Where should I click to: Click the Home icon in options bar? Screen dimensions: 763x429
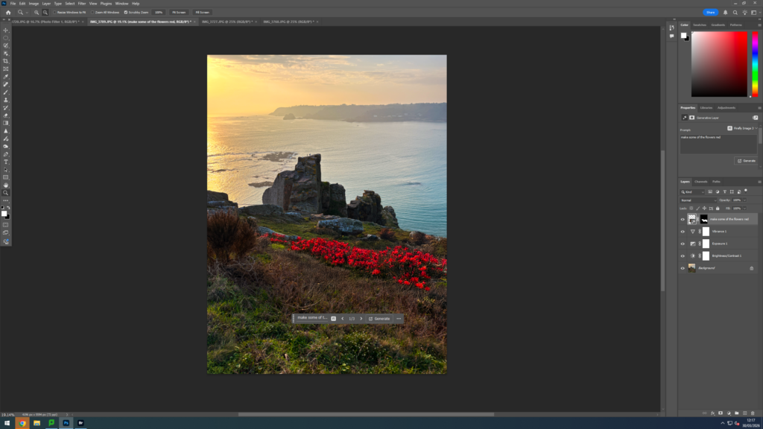(x=8, y=13)
